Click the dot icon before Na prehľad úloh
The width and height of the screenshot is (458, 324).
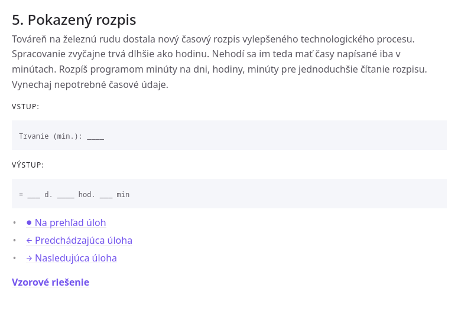pos(29,222)
